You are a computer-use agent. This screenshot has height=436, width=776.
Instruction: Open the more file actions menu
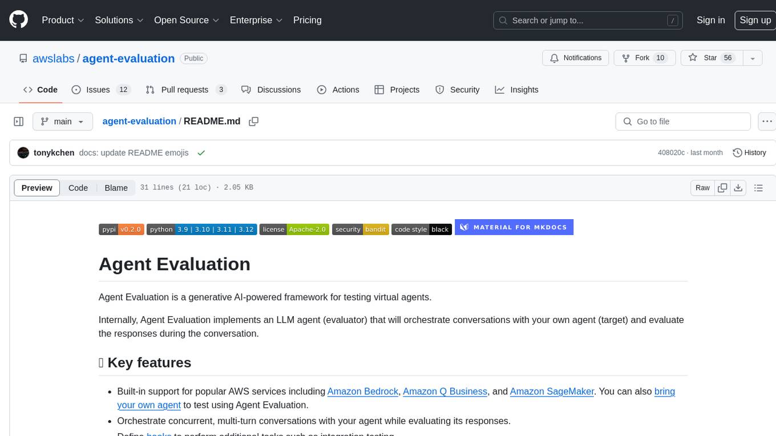point(767,122)
